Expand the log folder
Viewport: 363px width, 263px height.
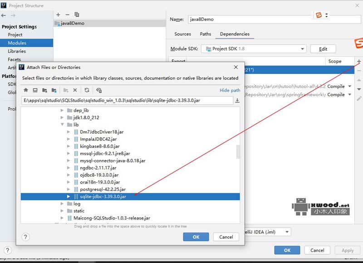point(62,204)
